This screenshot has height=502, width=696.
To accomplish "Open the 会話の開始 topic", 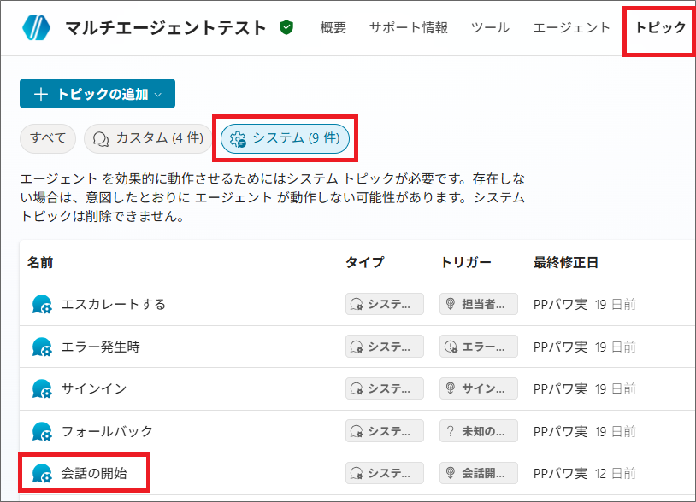I will click(x=94, y=473).
